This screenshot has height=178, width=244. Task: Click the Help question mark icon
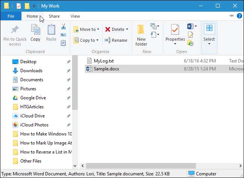[239, 16]
